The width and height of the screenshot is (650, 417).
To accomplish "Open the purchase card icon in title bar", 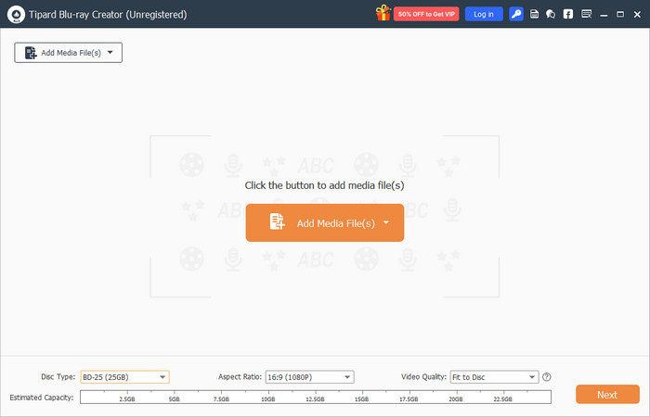I will (x=534, y=14).
